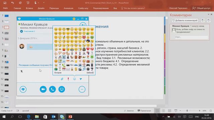The width and height of the screenshot is (214, 120).
Task: Insert the game controller emoticon
Action: (88, 65)
